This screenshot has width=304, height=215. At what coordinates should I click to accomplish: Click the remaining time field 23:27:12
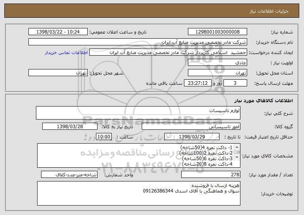[x=197, y=83]
